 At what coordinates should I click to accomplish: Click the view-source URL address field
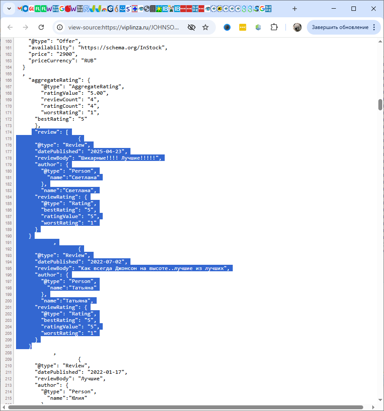tap(124, 27)
